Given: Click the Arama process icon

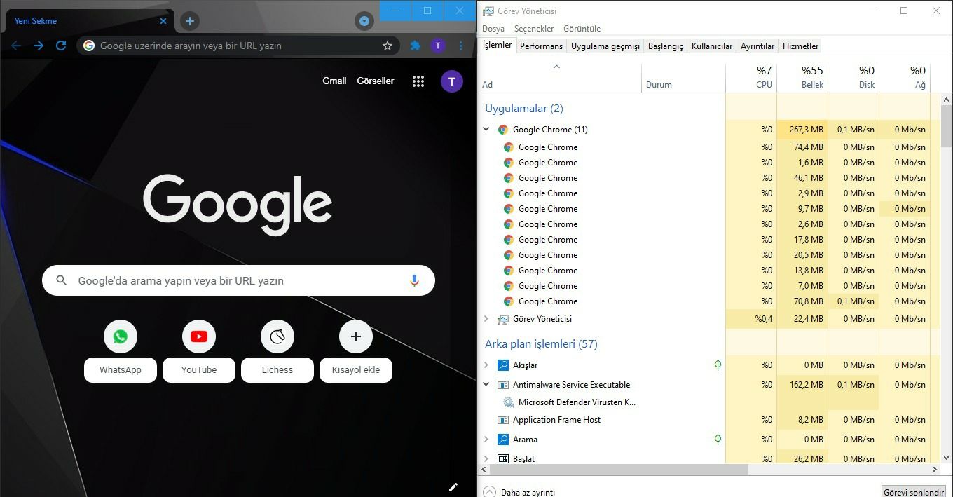Looking at the screenshot, I should tap(502, 440).
